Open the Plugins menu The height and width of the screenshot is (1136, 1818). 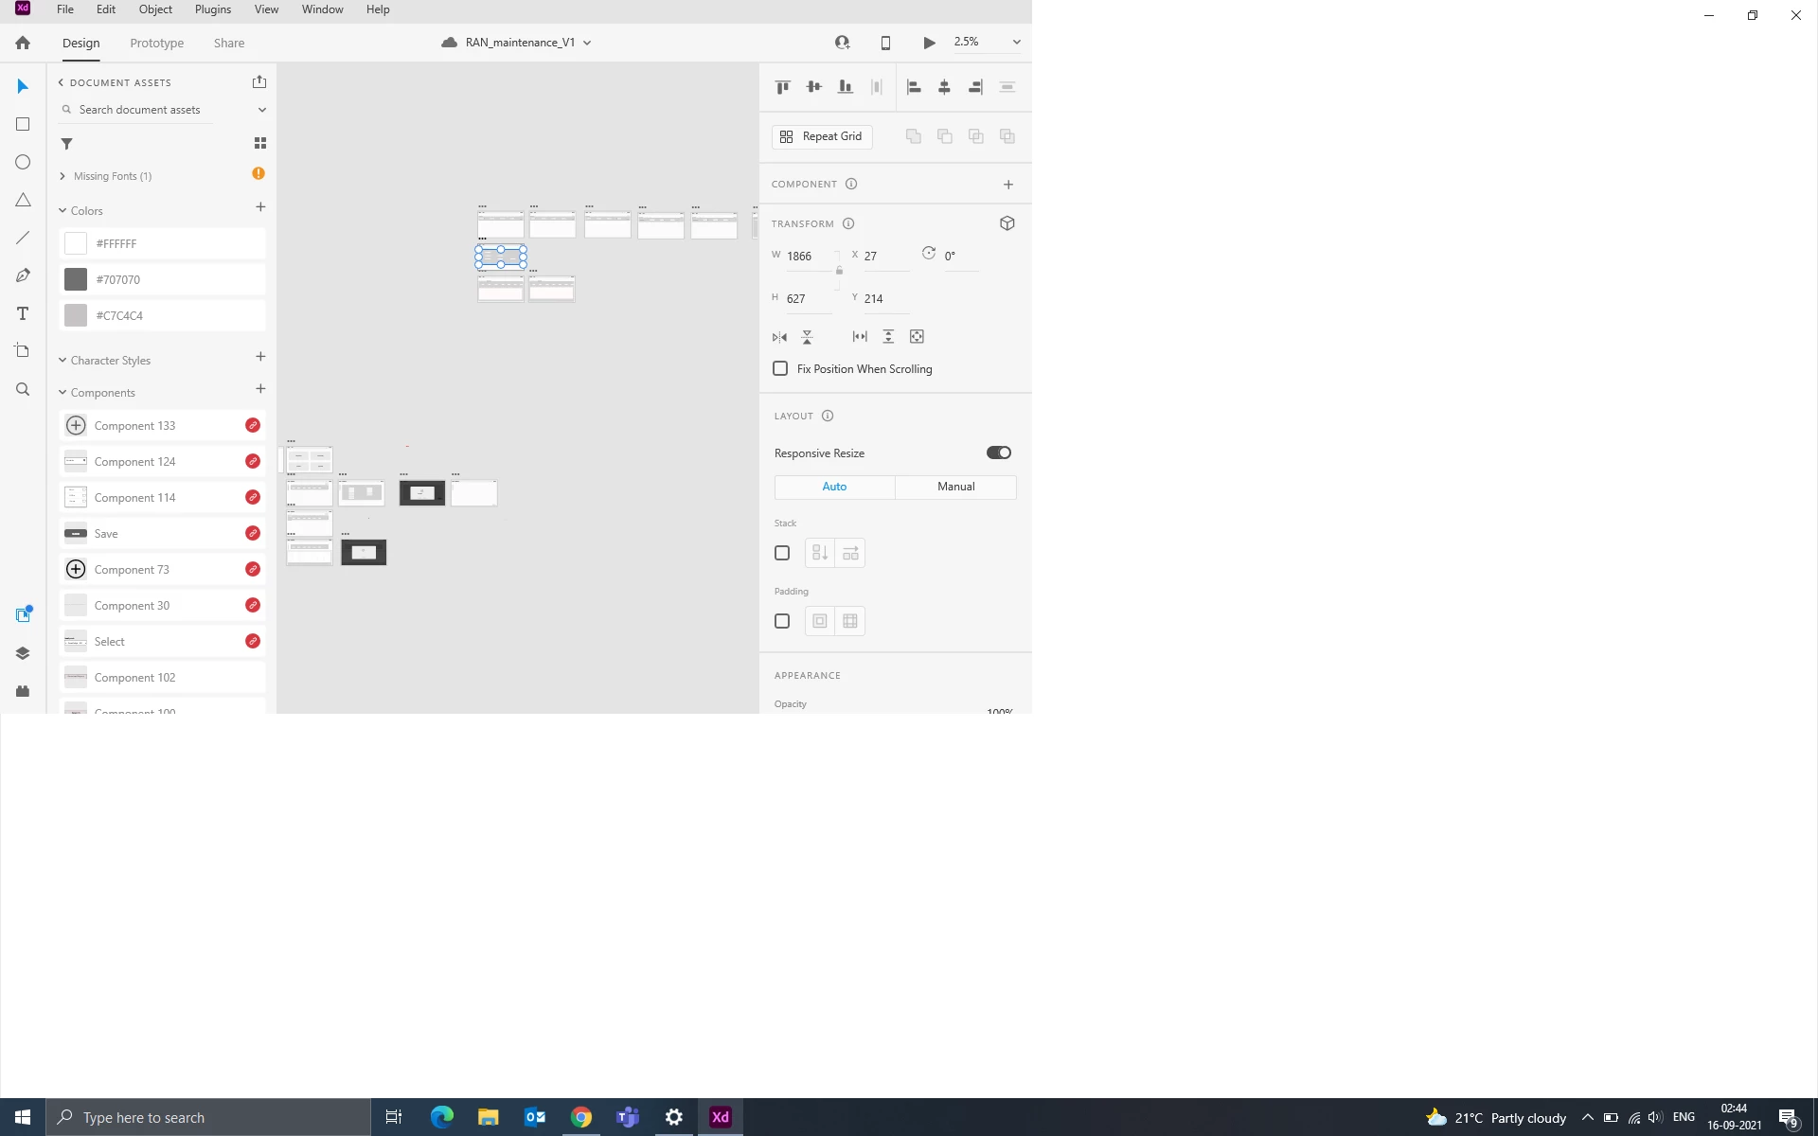pyautogui.click(x=212, y=9)
